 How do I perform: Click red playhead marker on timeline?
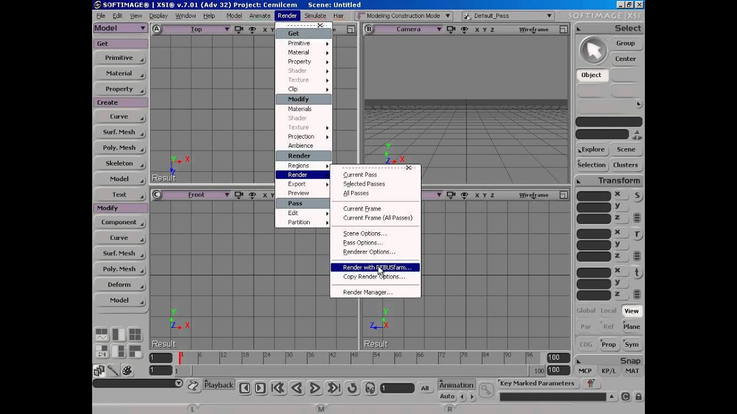tap(180, 357)
